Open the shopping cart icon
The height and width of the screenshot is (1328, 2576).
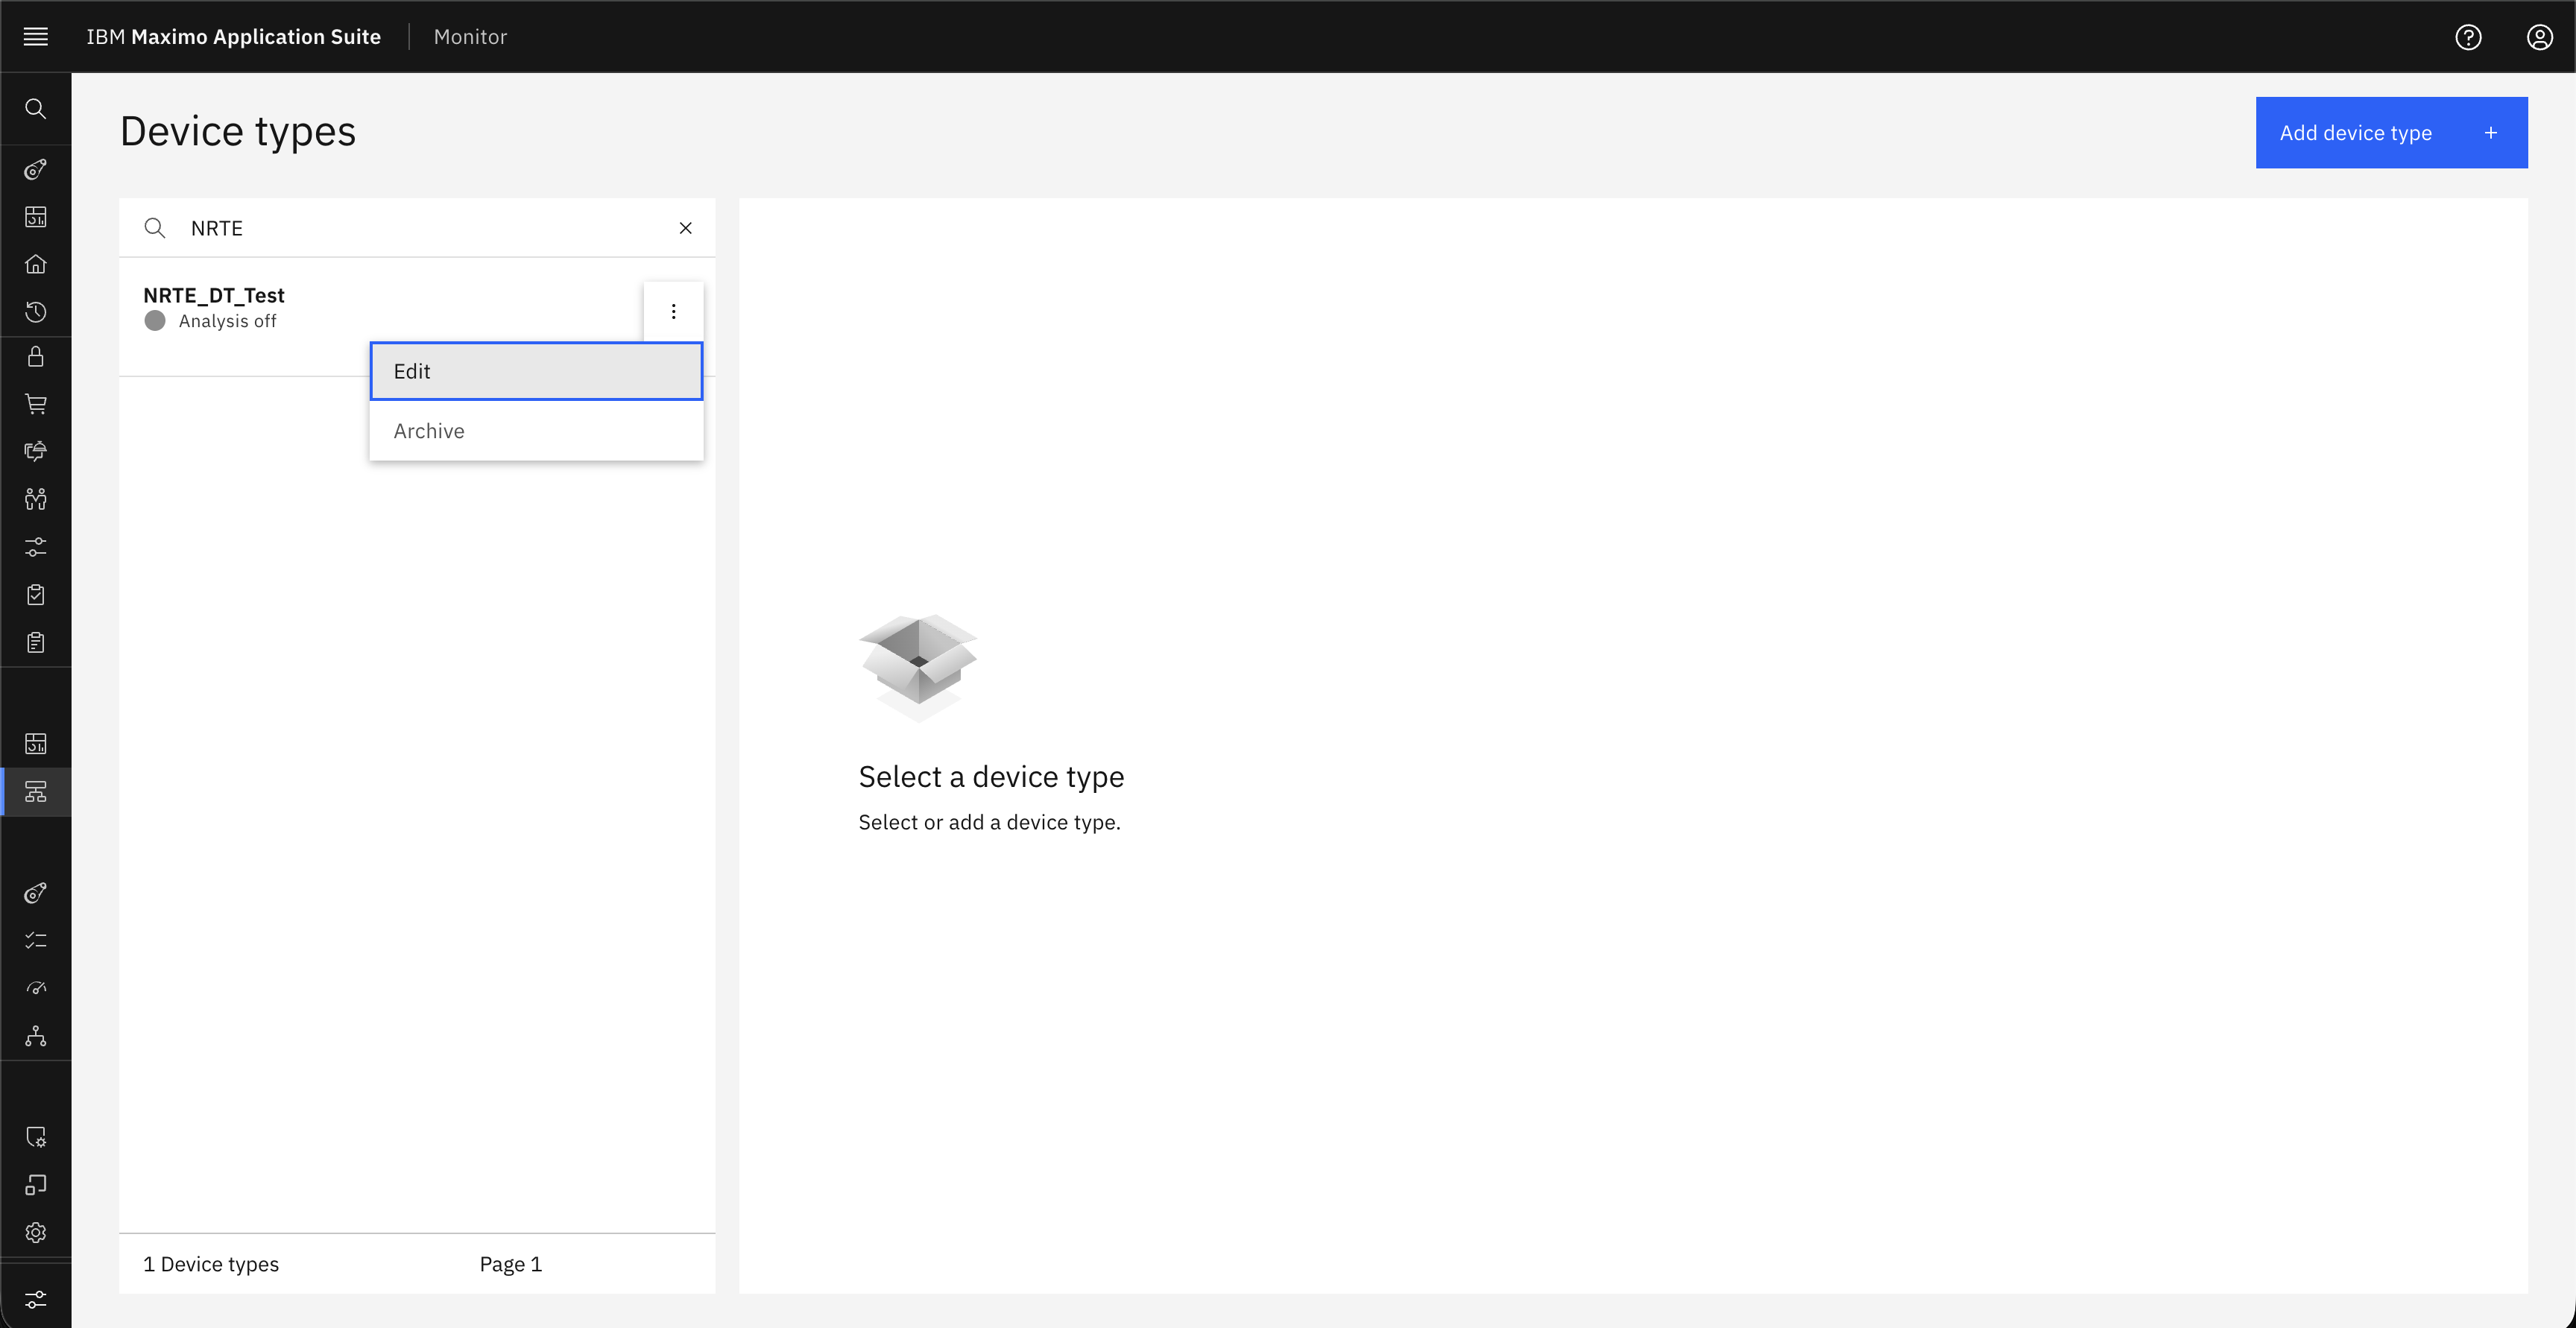(x=35, y=404)
